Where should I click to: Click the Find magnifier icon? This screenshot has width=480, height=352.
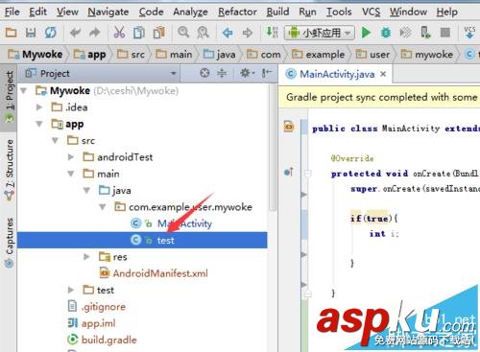pyautogui.click(x=183, y=33)
